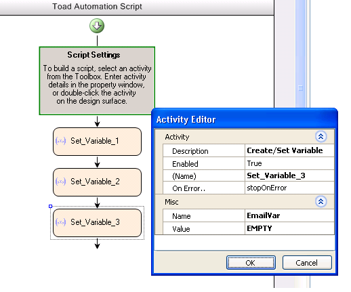Click the selection handle on Set_Variable_3
Image resolution: width=351 pixels, height=292 pixels.
(51, 206)
